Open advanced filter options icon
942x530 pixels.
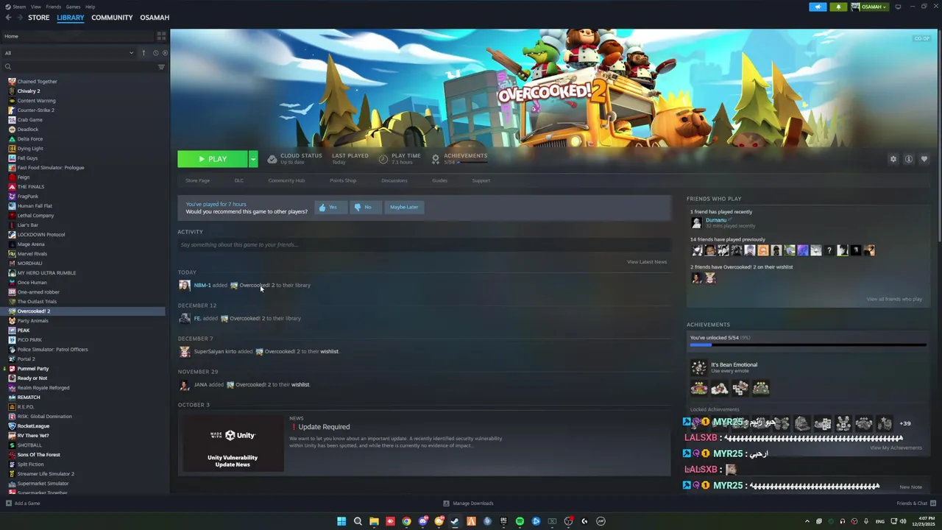coord(161,67)
